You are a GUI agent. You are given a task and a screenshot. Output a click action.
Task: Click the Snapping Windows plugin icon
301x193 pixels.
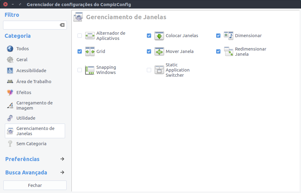(90, 70)
